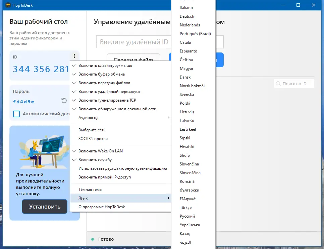
Task: Toggle Включить службу option
Action: pyautogui.click(x=121, y=160)
